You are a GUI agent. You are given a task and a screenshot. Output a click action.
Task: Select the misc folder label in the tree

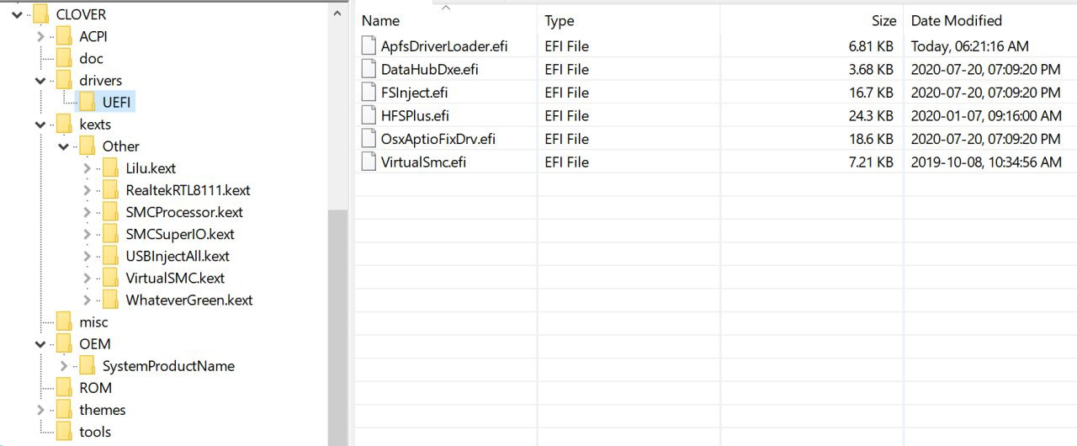pos(93,322)
